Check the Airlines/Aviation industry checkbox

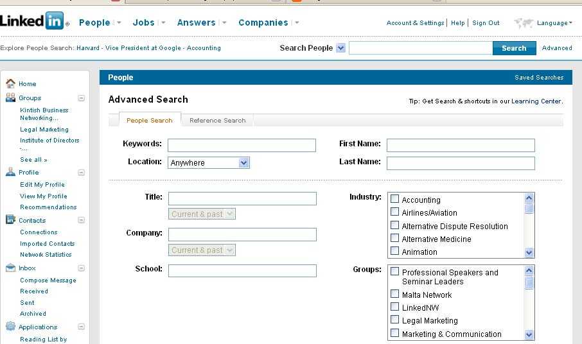click(x=394, y=212)
